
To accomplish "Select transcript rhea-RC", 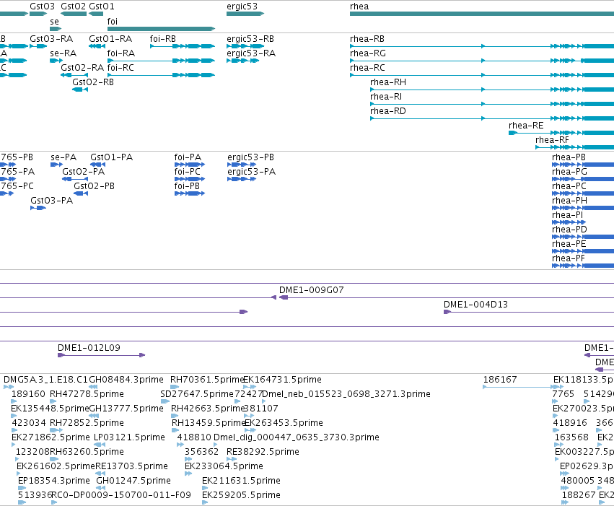I will pos(367,68).
